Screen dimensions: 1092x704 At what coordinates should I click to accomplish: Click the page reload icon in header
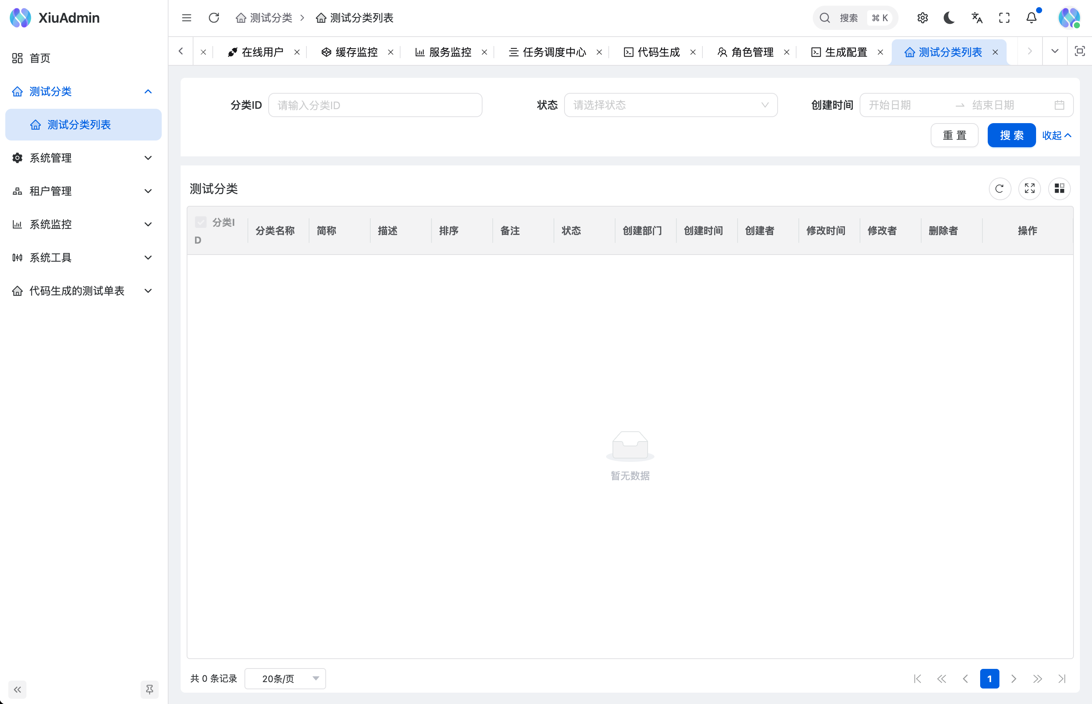pyautogui.click(x=213, y=18)
